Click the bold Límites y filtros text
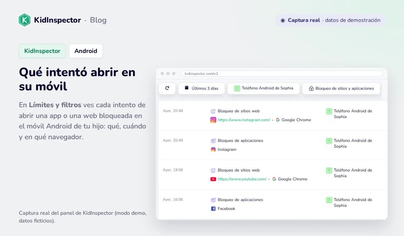Viewport: 404px width, 236px height. [55, 105]
